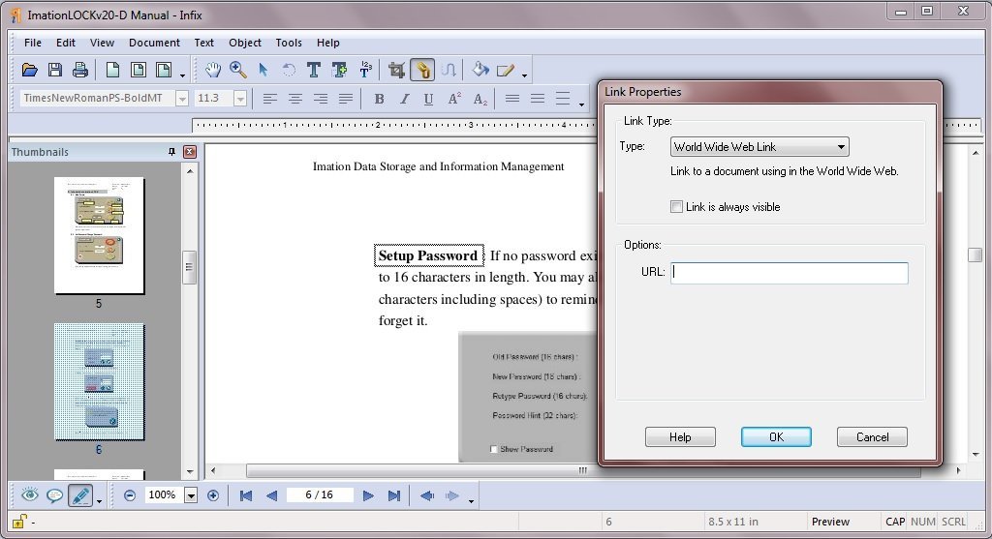
Task: Toggle the eye view mode icon
Action: pyautogui.click(x=30, y=495)
